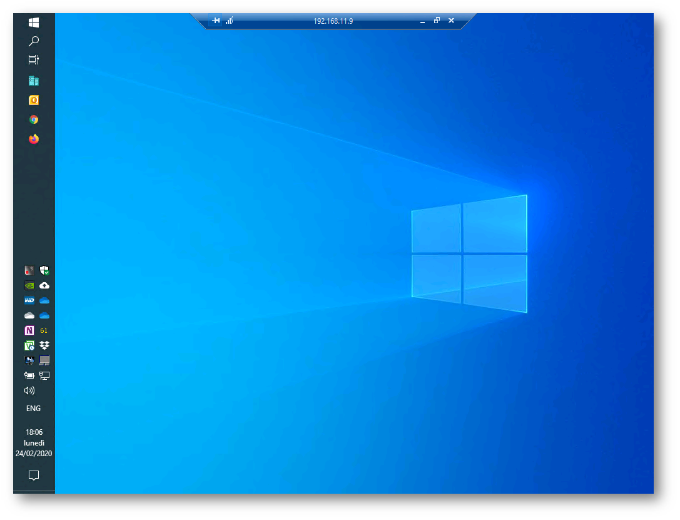Toggle the pin on the remote connection bar
680x520 pixels.
coord(216,21)
